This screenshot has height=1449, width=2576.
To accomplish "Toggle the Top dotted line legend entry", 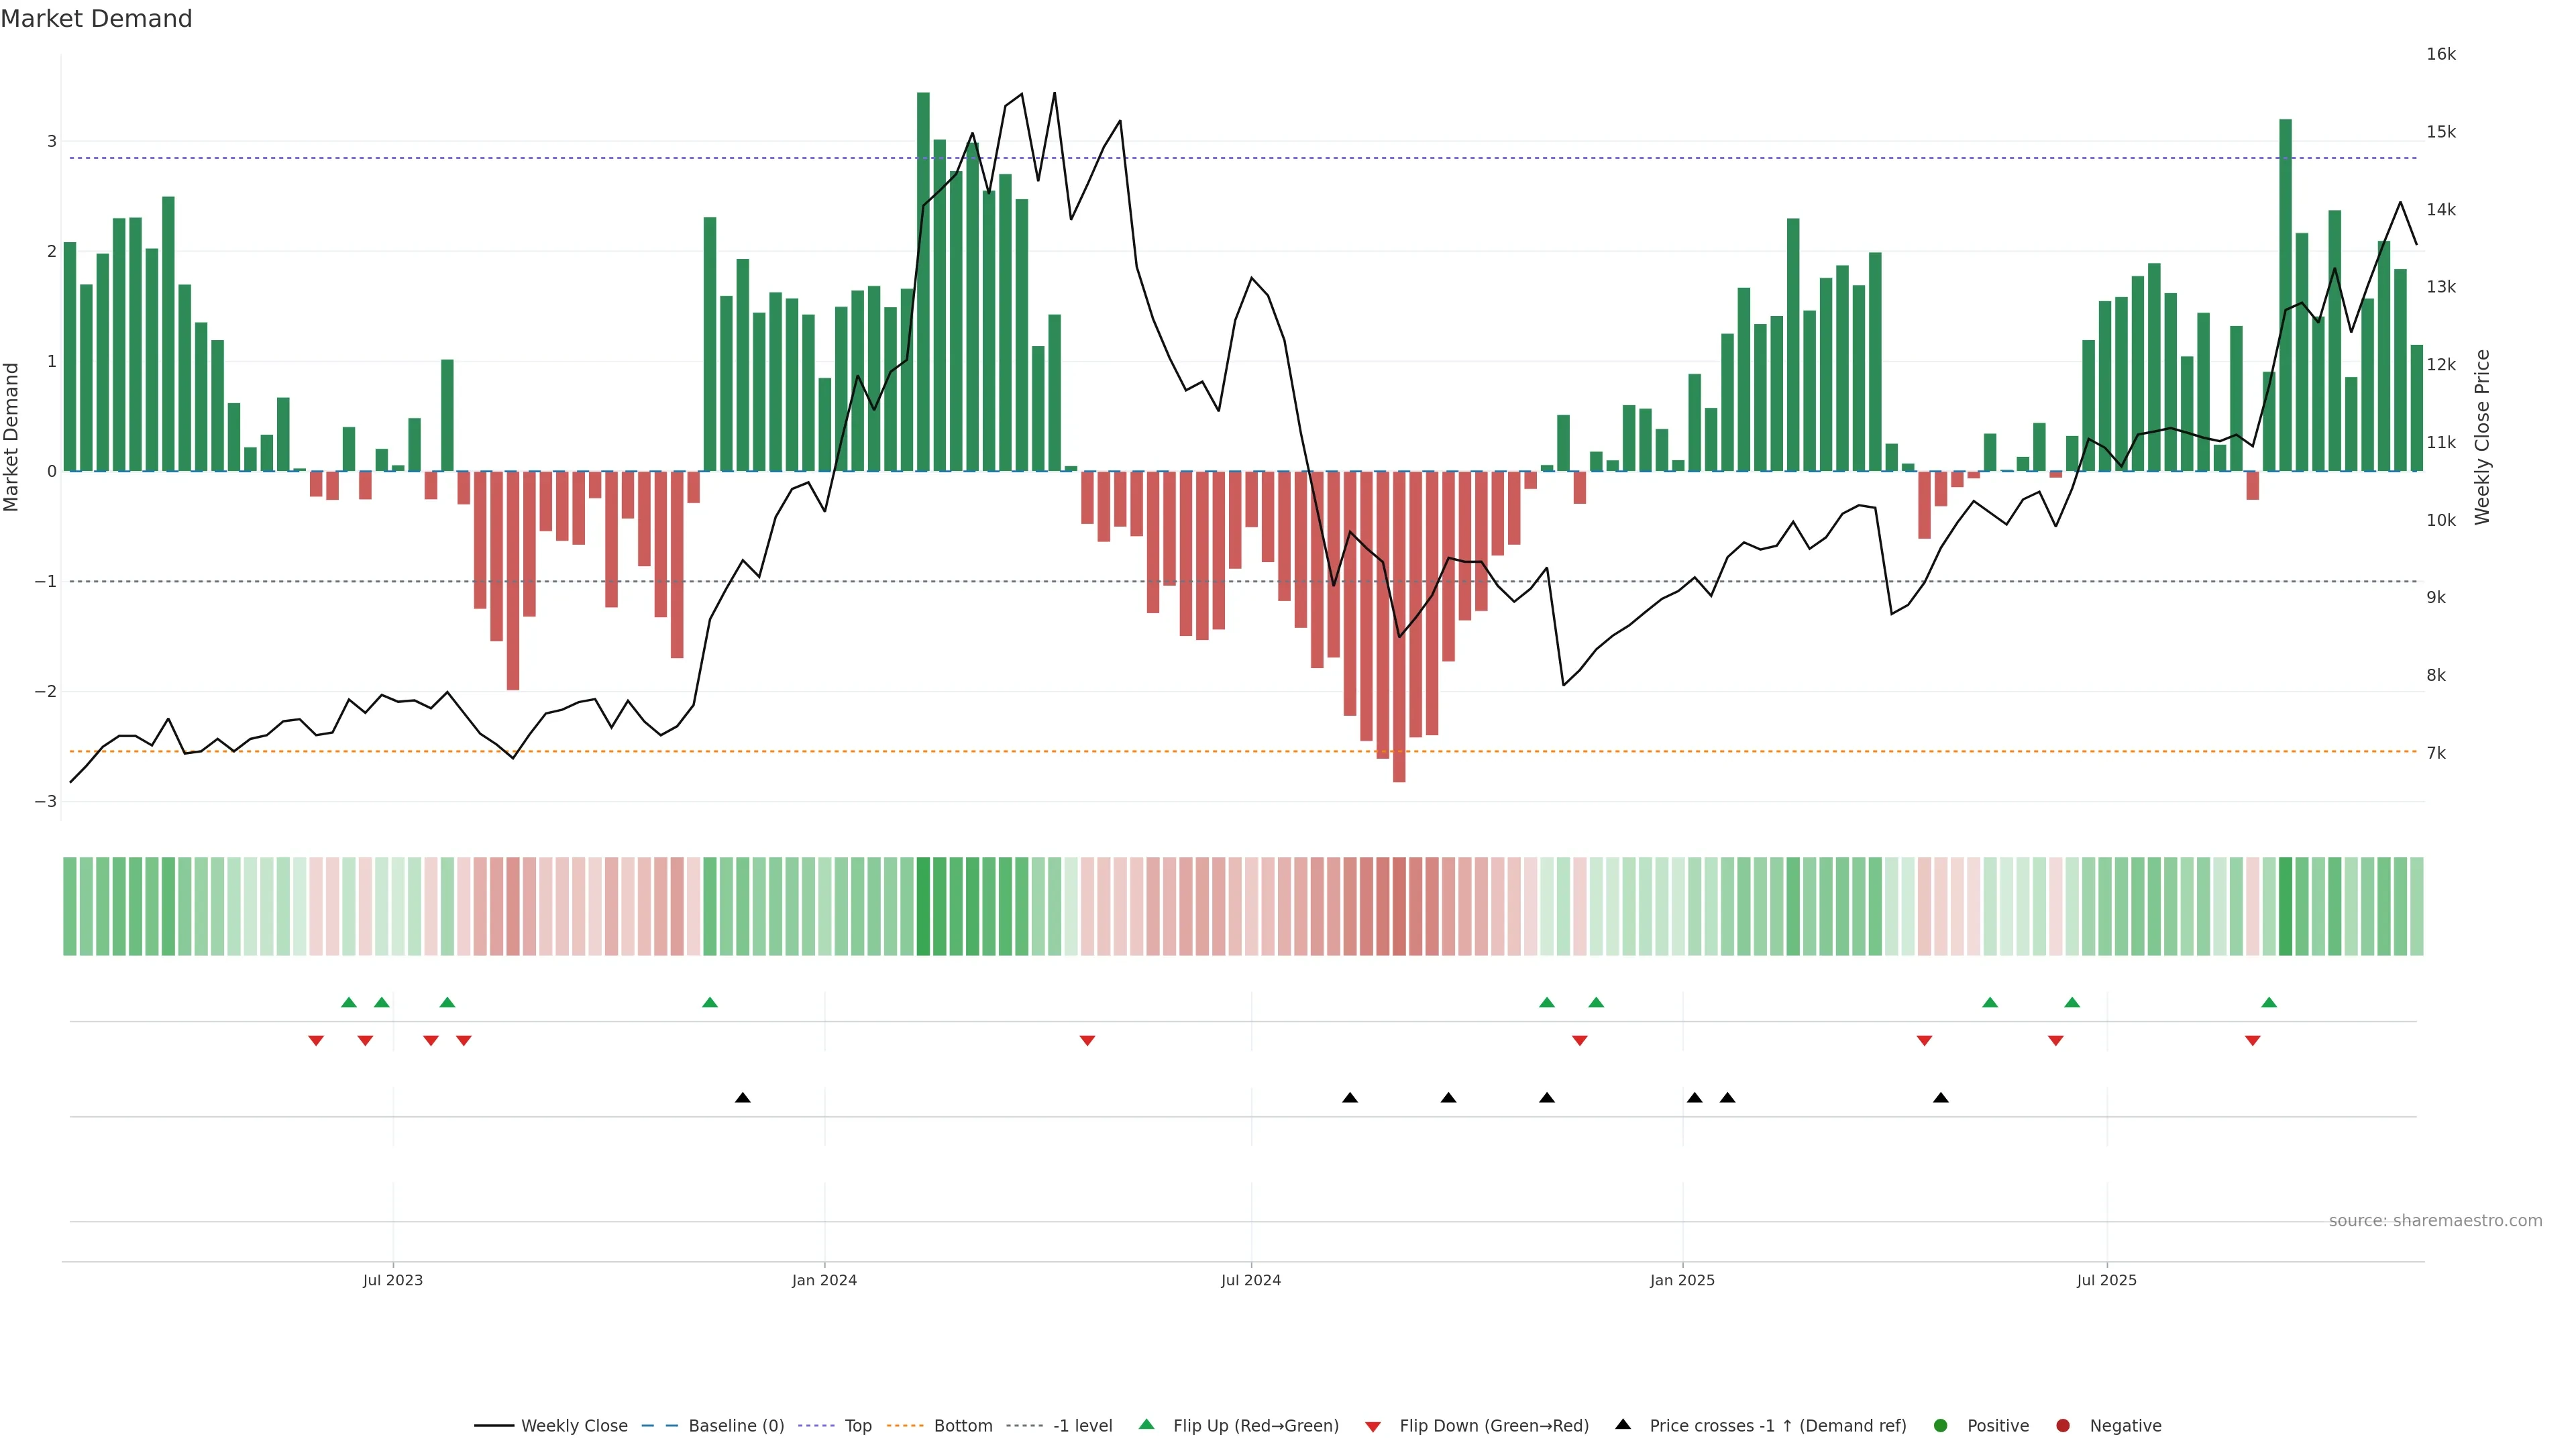I will point(857,1425).
